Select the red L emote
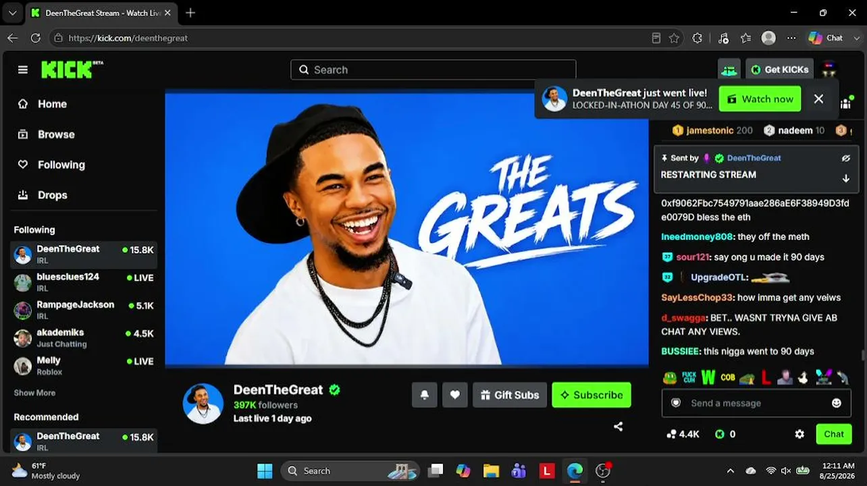Image resolution: width=867 pixels, height=486 pixels. (x=766, y=377)
